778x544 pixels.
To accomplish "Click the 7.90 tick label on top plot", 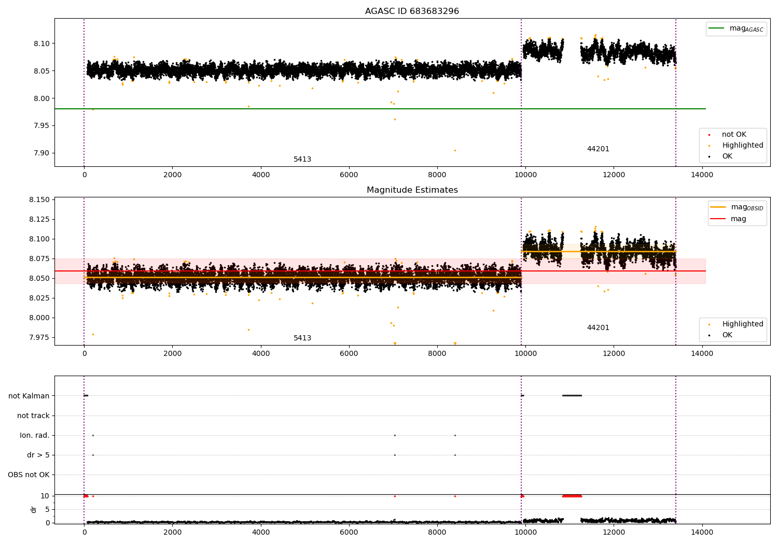I will pos(42,153).
